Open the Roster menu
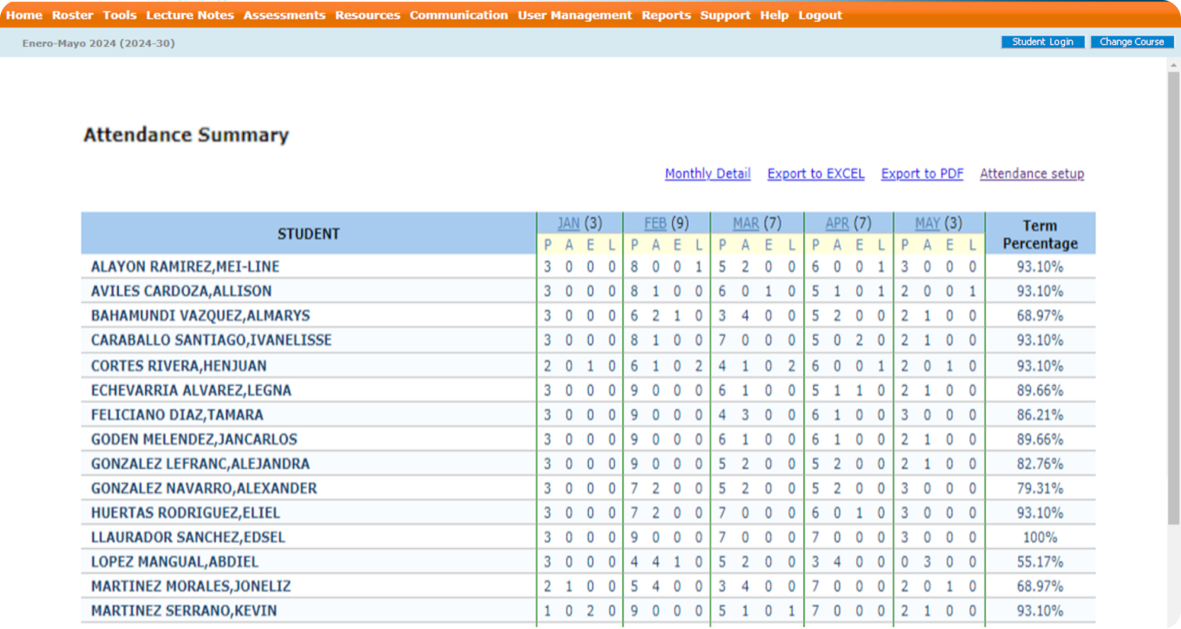The height and width of the screenshot is (629, 1181). (72, 15)
